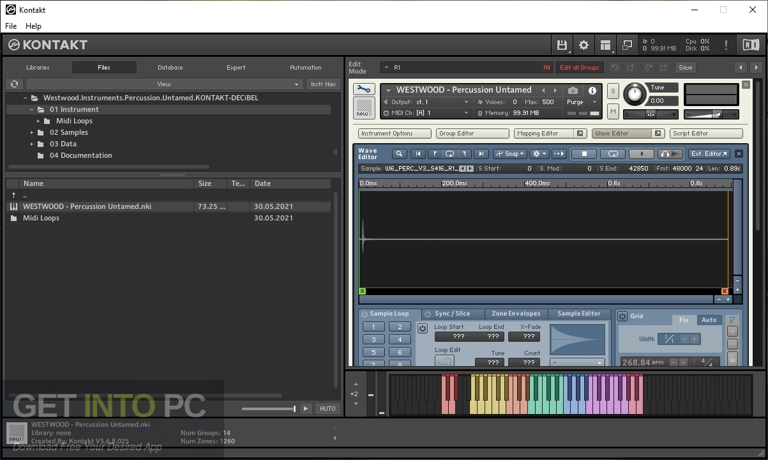Click the Wave Editor play button
The height and width of the screenshot is (460, 768).
[642, 154]
